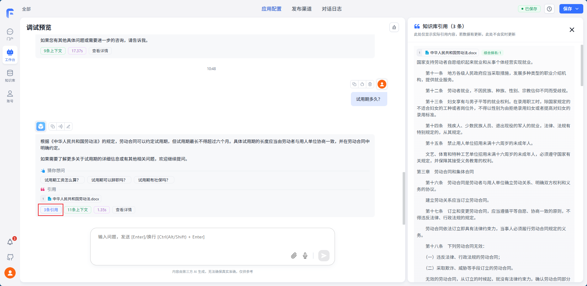Switch to the 发布渠道 tab
The image size is (587, 286).
[x=301, y=9]
